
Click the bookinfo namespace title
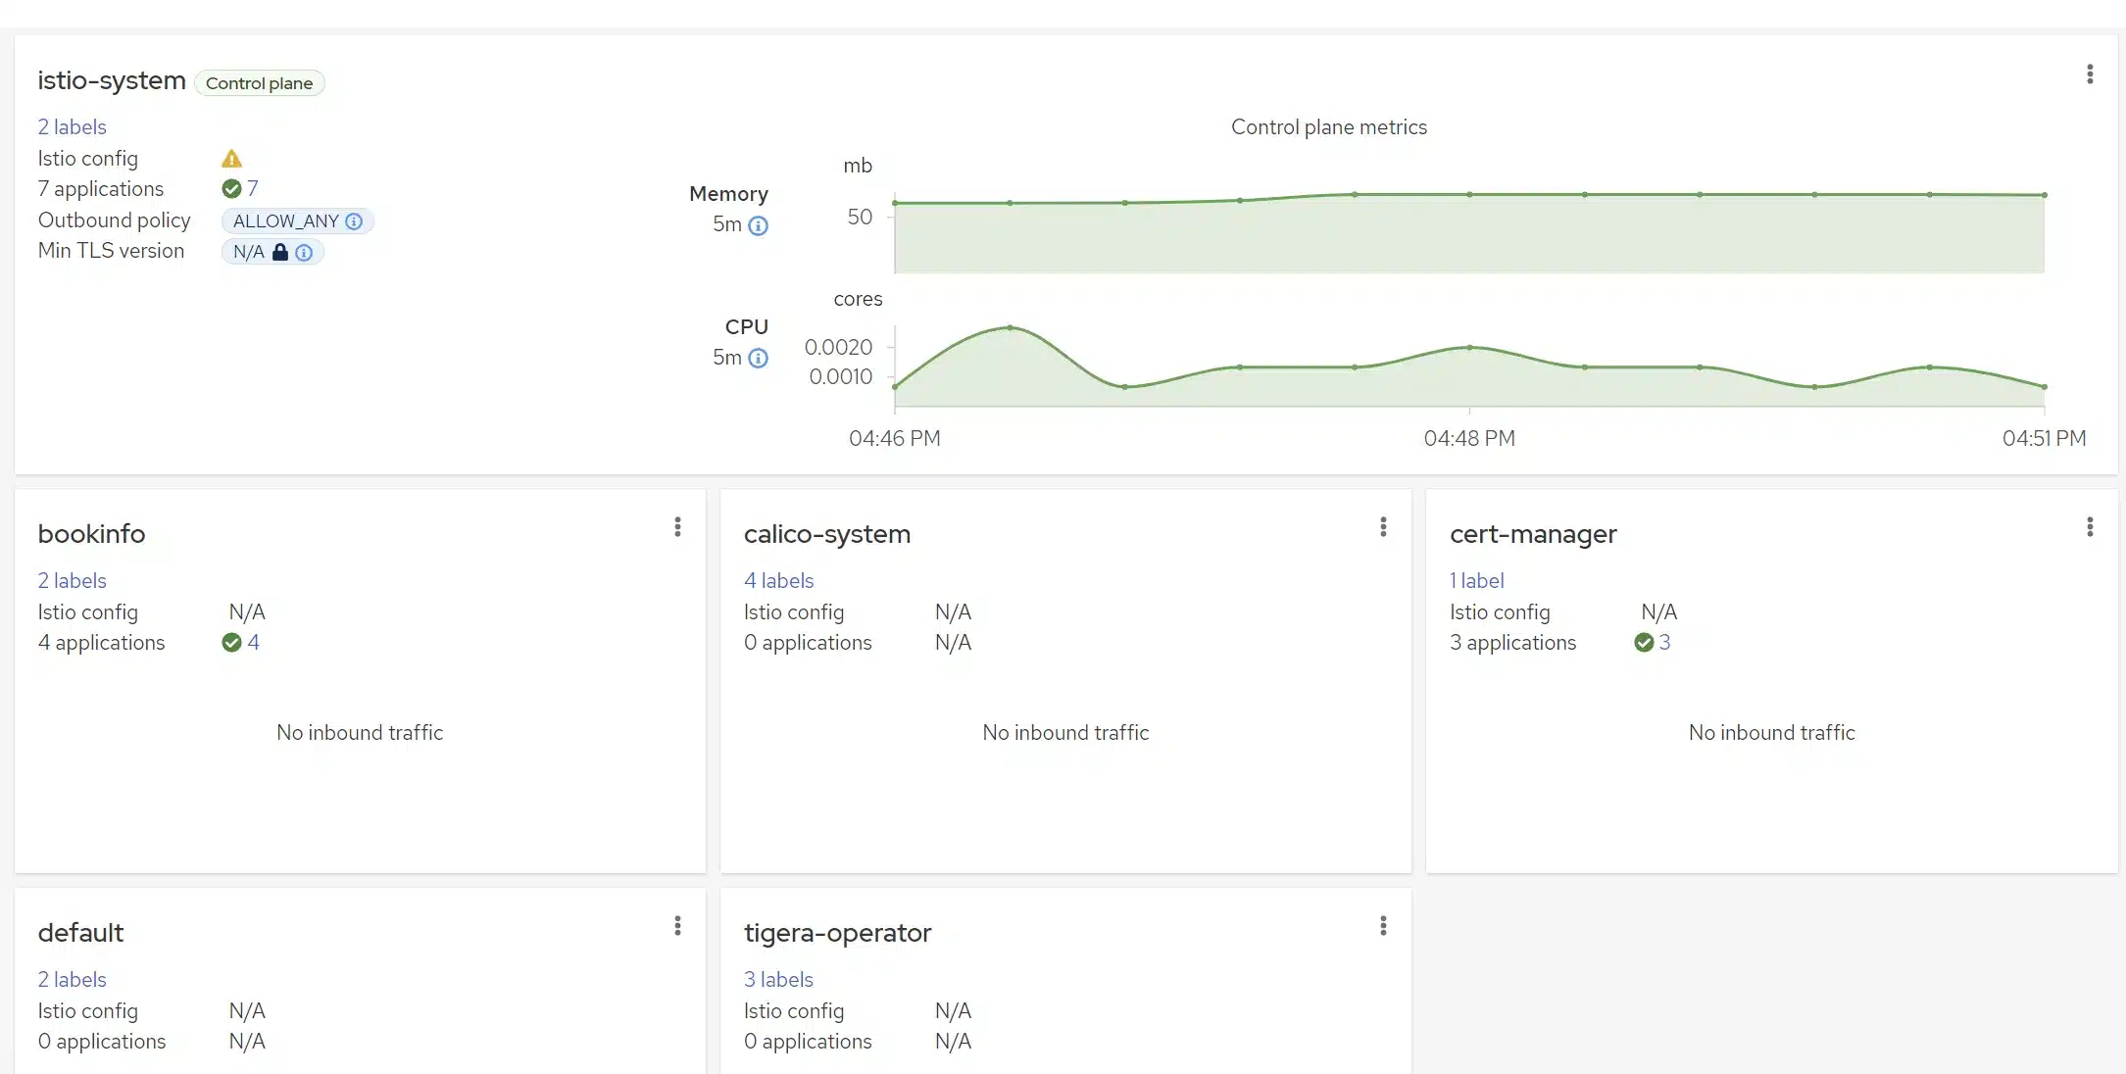(x=91, y=534)
